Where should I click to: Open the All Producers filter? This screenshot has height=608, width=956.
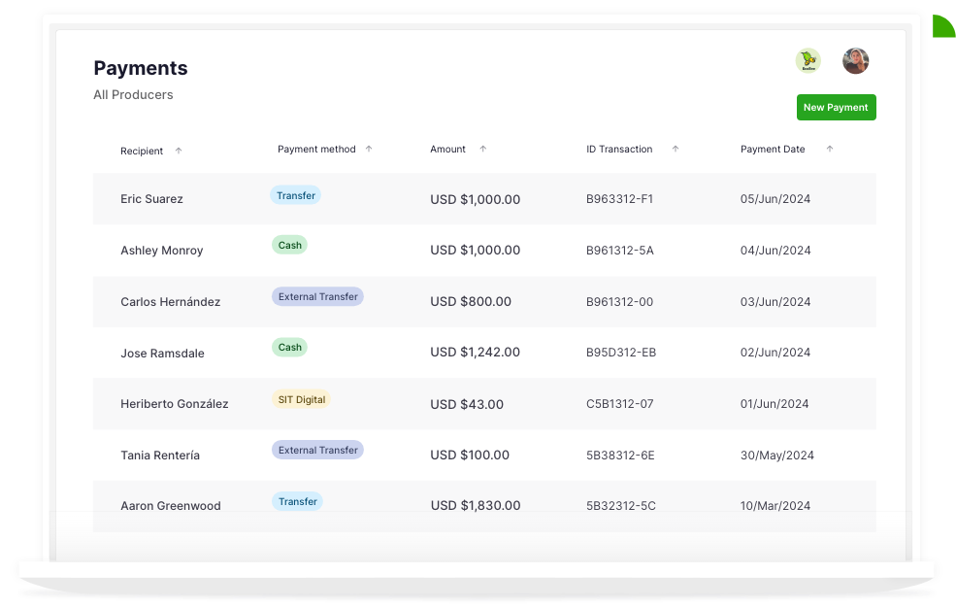coord(133,94)
